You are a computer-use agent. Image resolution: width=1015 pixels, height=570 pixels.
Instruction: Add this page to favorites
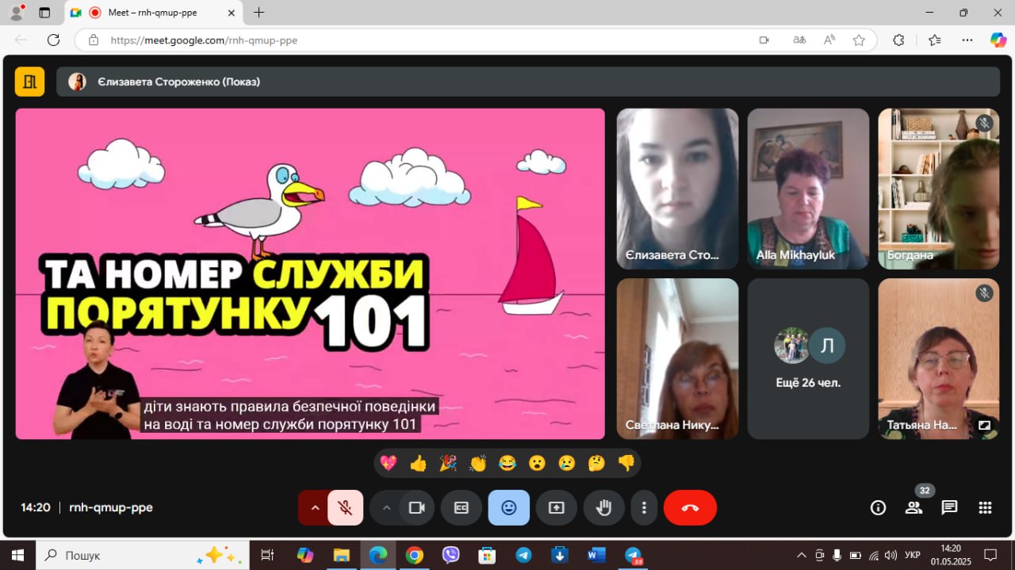tap(859, 40)
